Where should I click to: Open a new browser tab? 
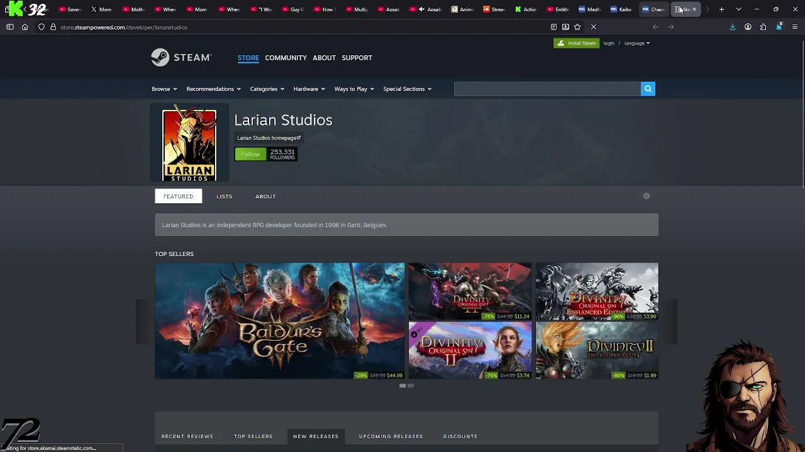coord(722,9)
